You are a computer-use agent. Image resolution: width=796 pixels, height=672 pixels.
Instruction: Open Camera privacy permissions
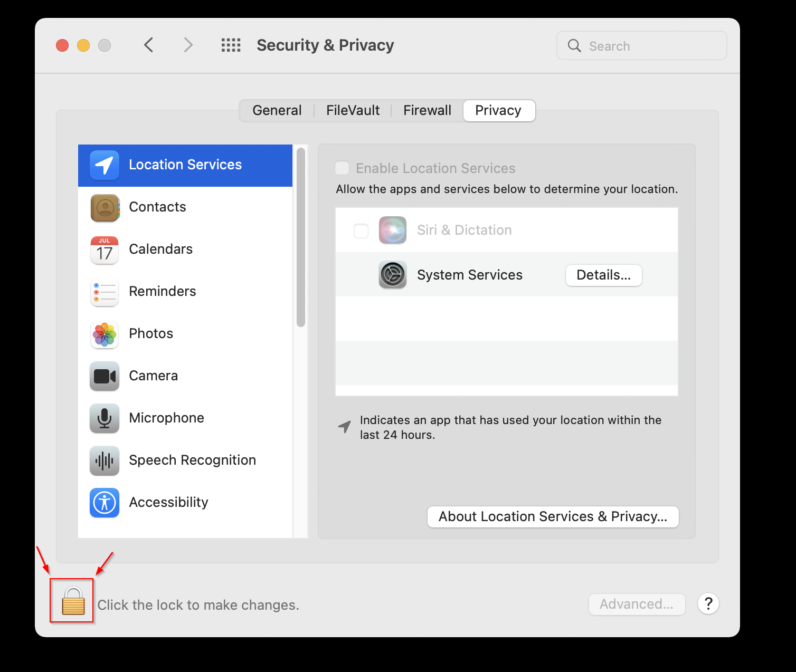(x=153, y=376)
